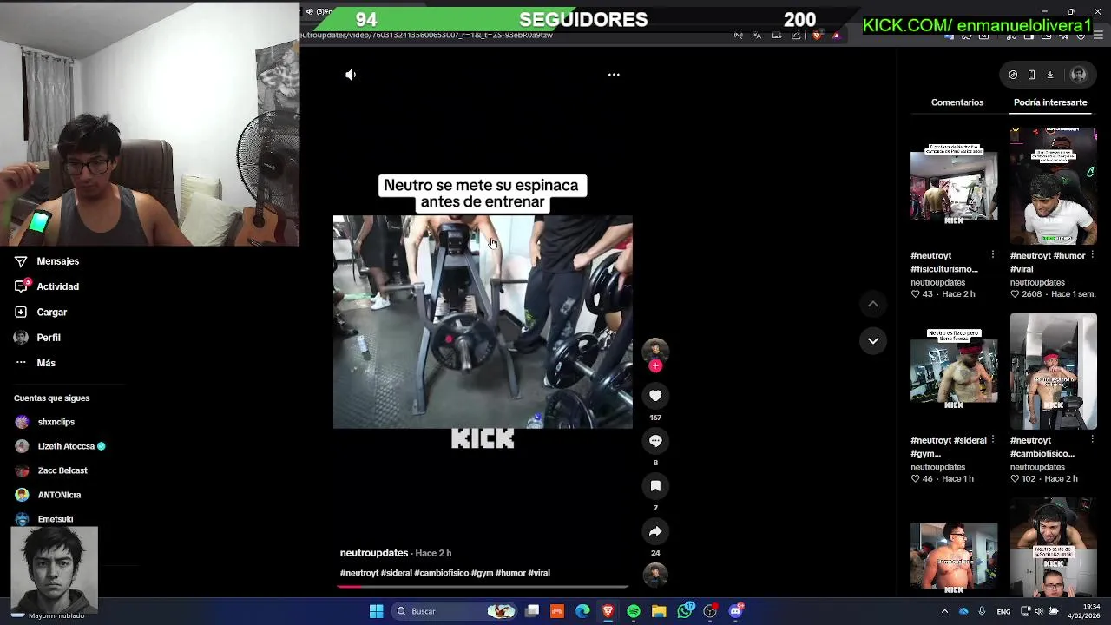Screen dimensions: 1111x625
Task: Open the suggested video with 102 likes
Action: click(x=1053, y=371)
